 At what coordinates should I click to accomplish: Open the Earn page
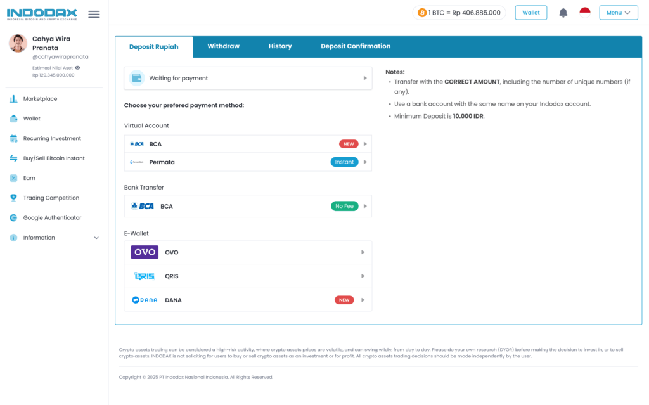[29, 178]
